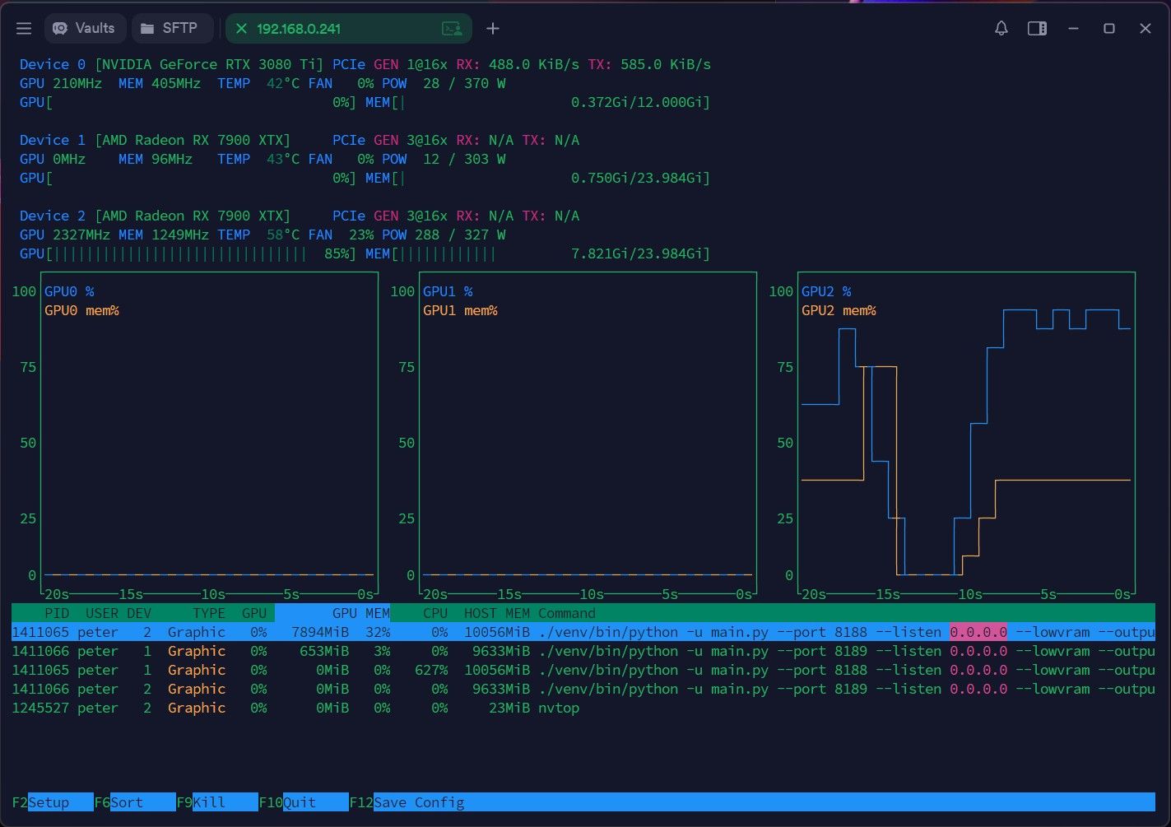Close the 192.168.0.241 session tab
1171x827 pixels.
coord(241,29)
